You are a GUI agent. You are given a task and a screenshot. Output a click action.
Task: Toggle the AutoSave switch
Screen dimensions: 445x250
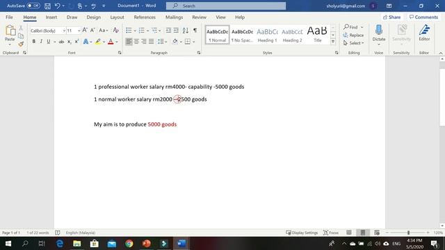coord(33,6)
